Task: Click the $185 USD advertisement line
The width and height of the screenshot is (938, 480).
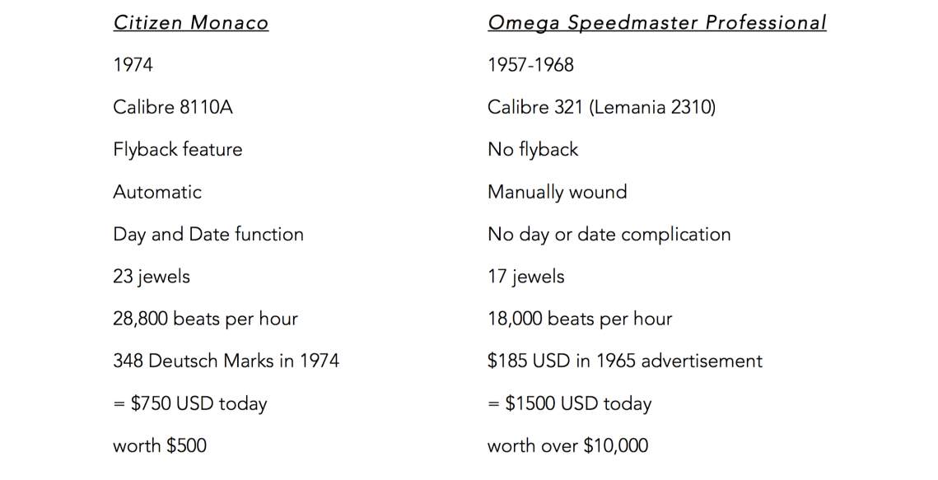Action: (625, 361)
